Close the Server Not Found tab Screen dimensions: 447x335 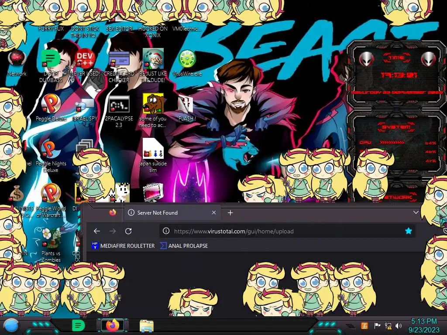[214, 212]
